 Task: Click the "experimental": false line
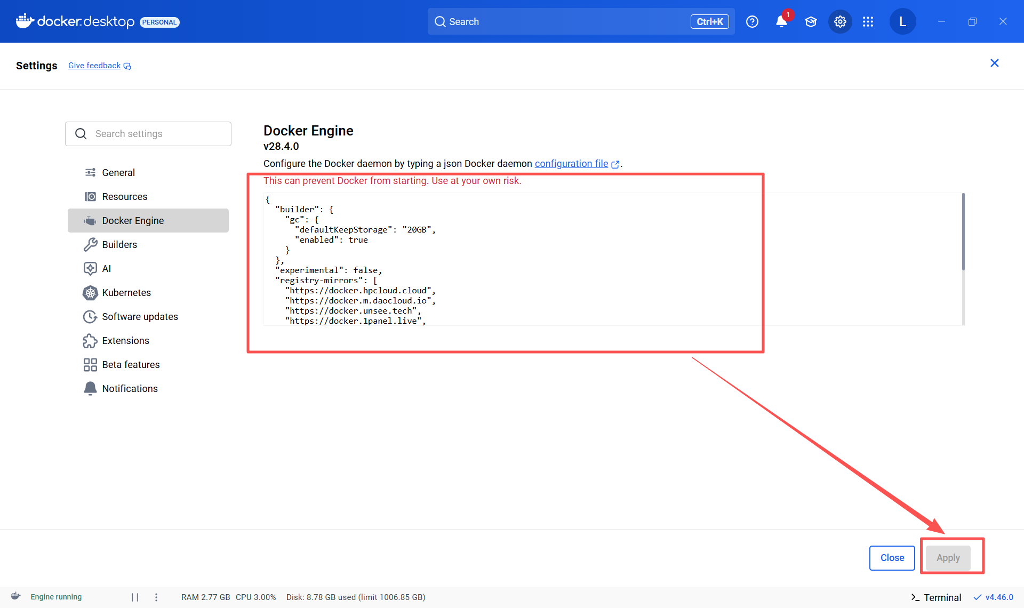329,270
